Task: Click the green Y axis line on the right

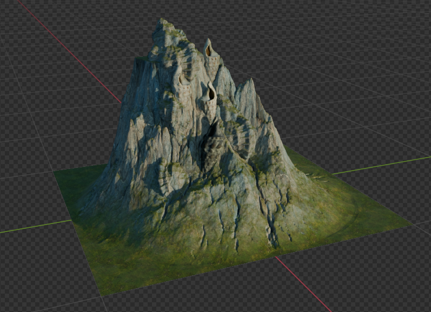Action: pyautogui.click(x=379, y=166)
